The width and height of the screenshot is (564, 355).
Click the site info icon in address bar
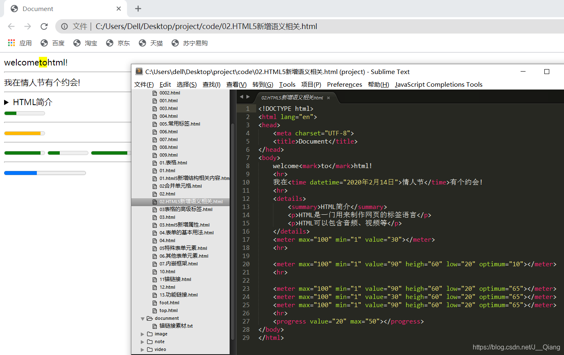pos(64,27)
